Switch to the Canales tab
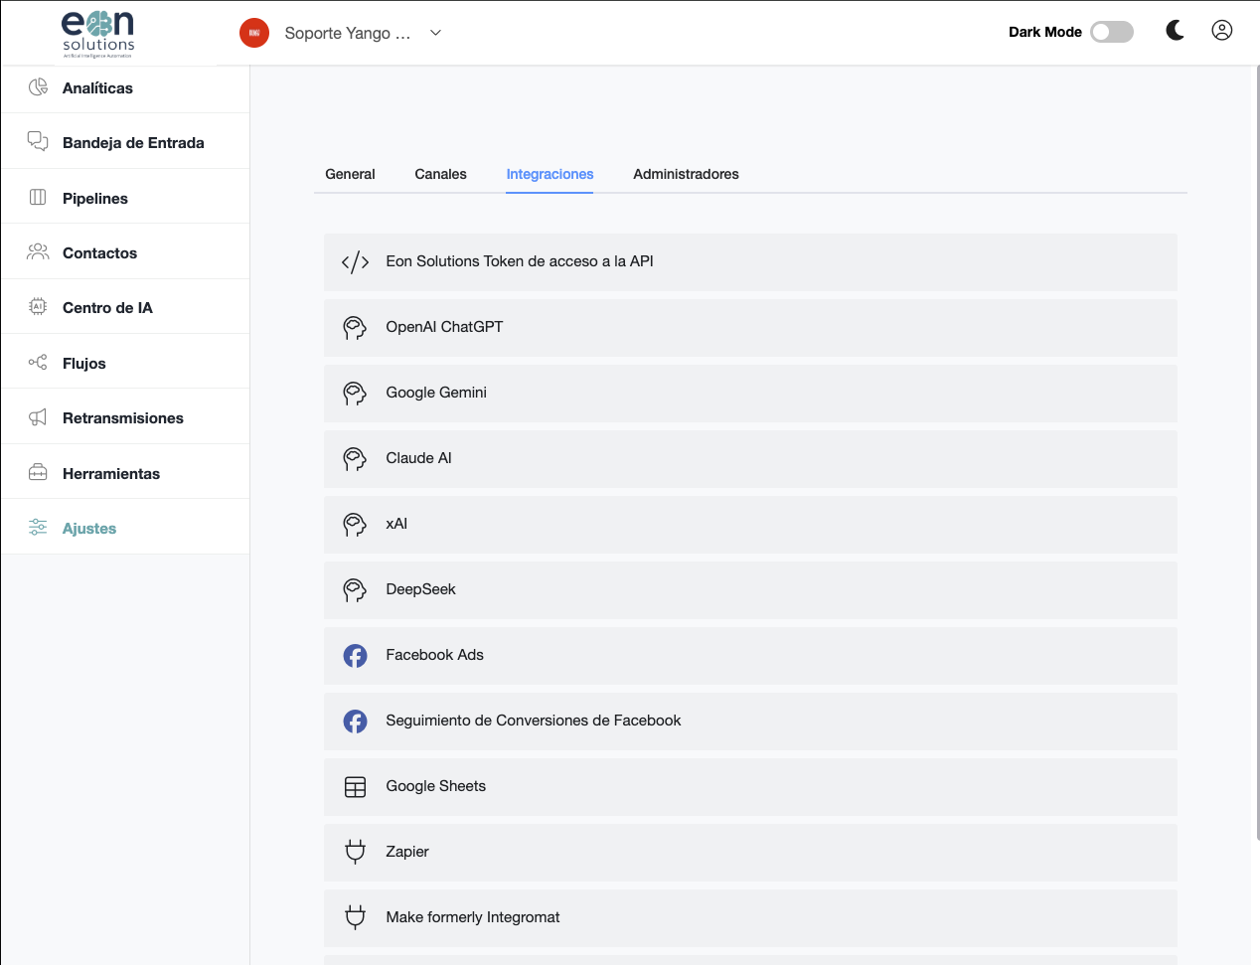 click(440, 174)
